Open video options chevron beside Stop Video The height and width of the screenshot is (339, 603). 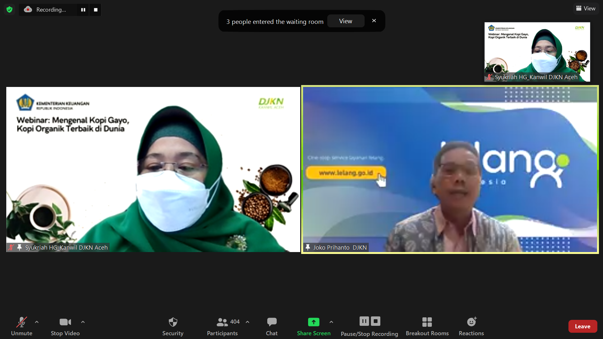[83, 322]
